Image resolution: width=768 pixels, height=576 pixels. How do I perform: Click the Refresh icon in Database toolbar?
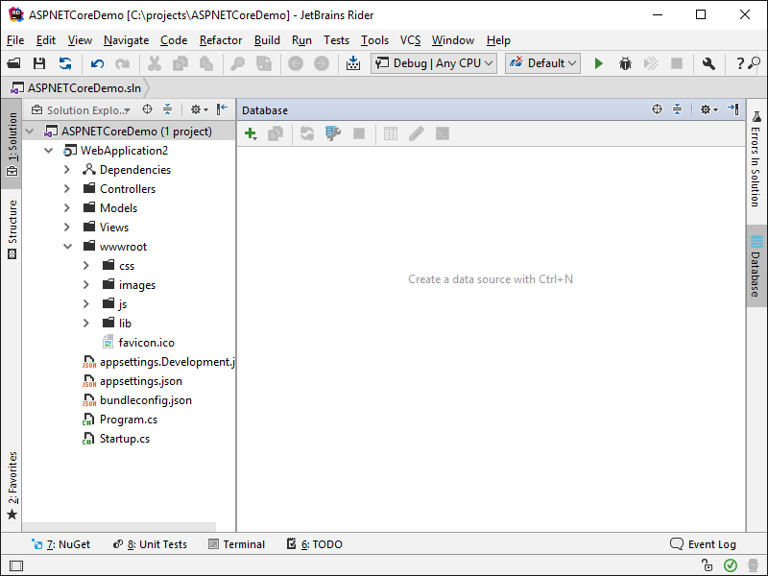pyautogui.click(x=307, y=133)
